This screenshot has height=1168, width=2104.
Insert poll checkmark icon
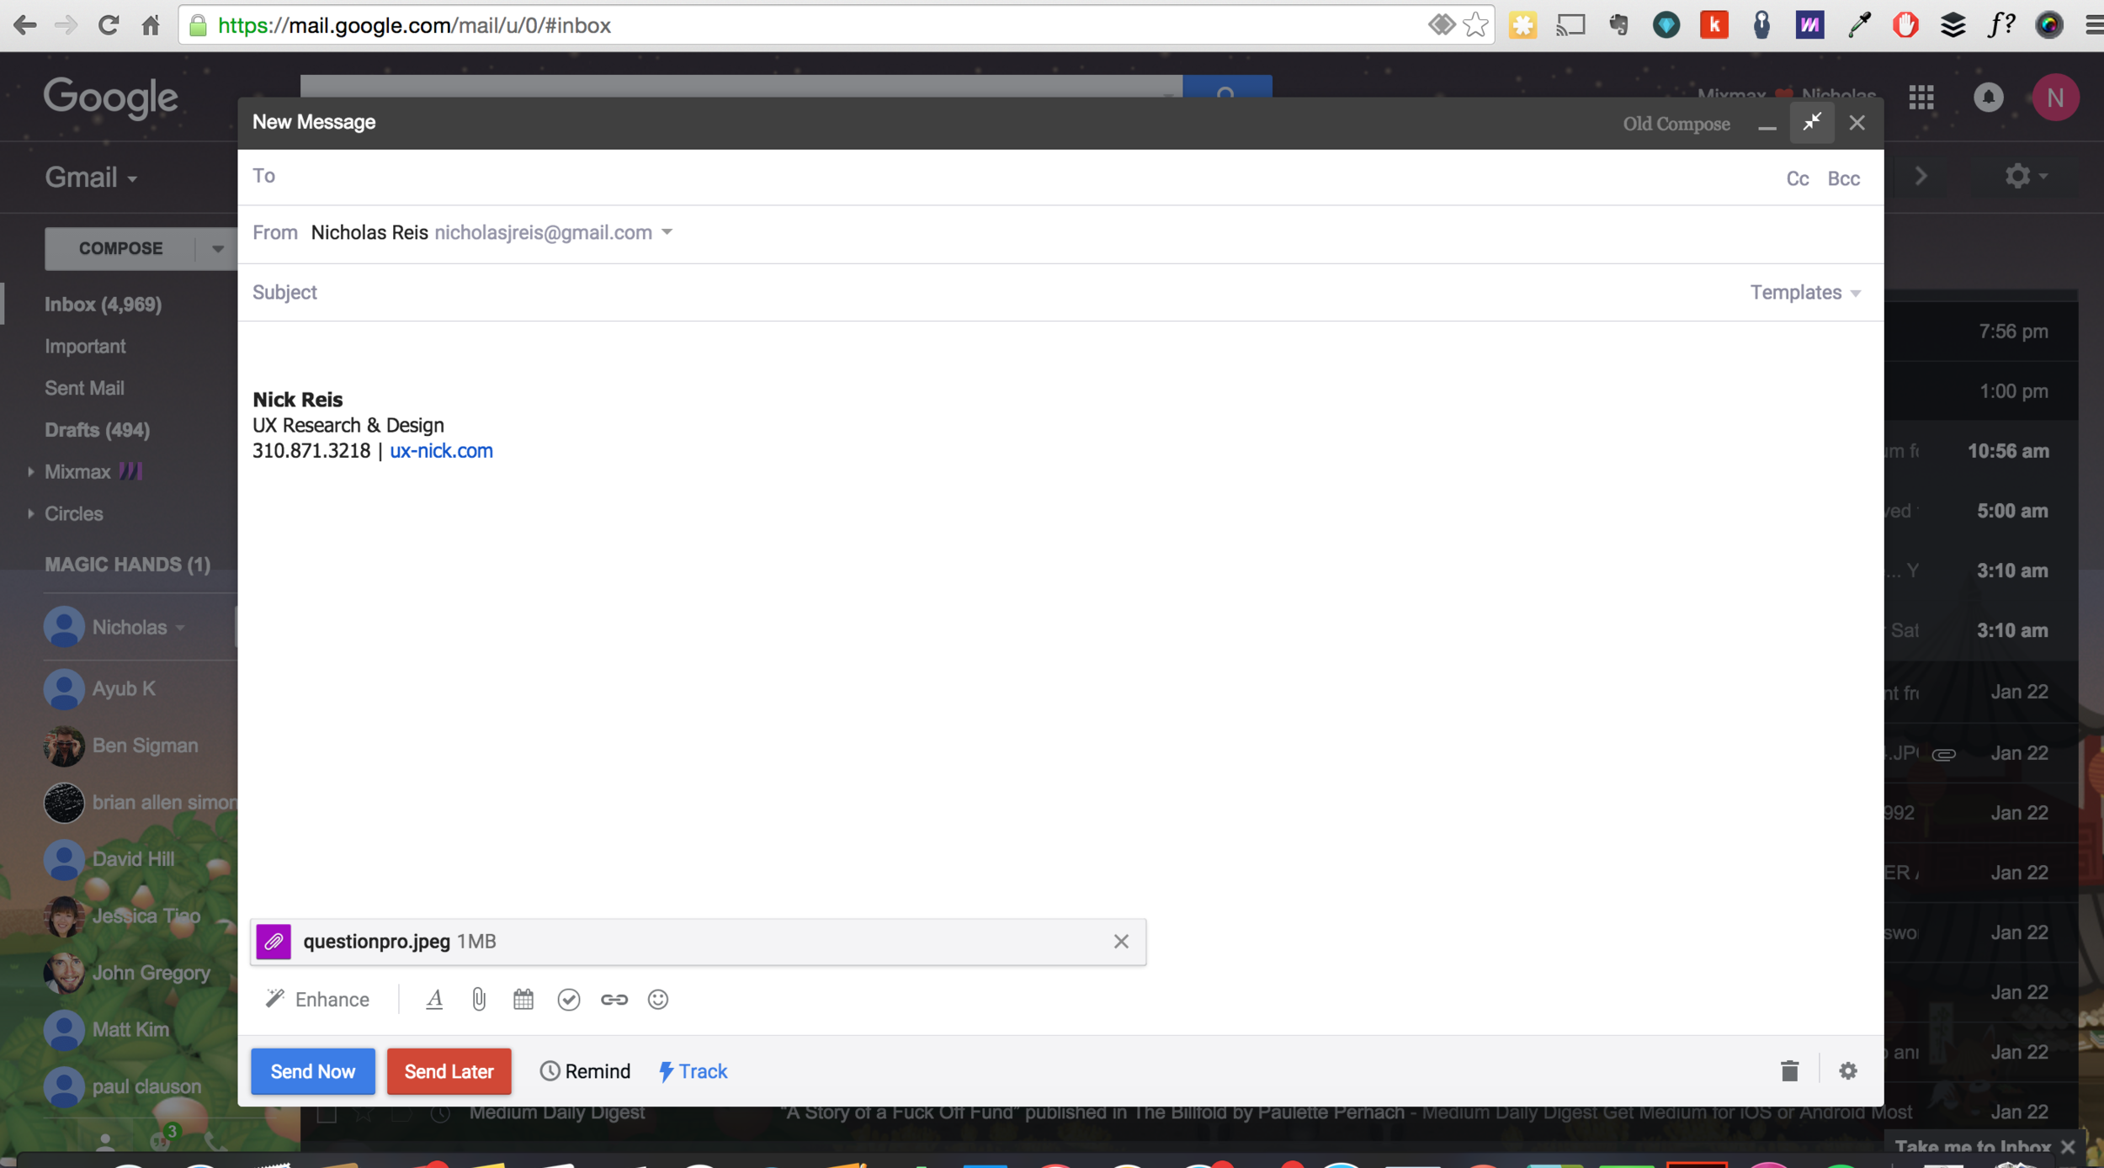tap(569, 999)
